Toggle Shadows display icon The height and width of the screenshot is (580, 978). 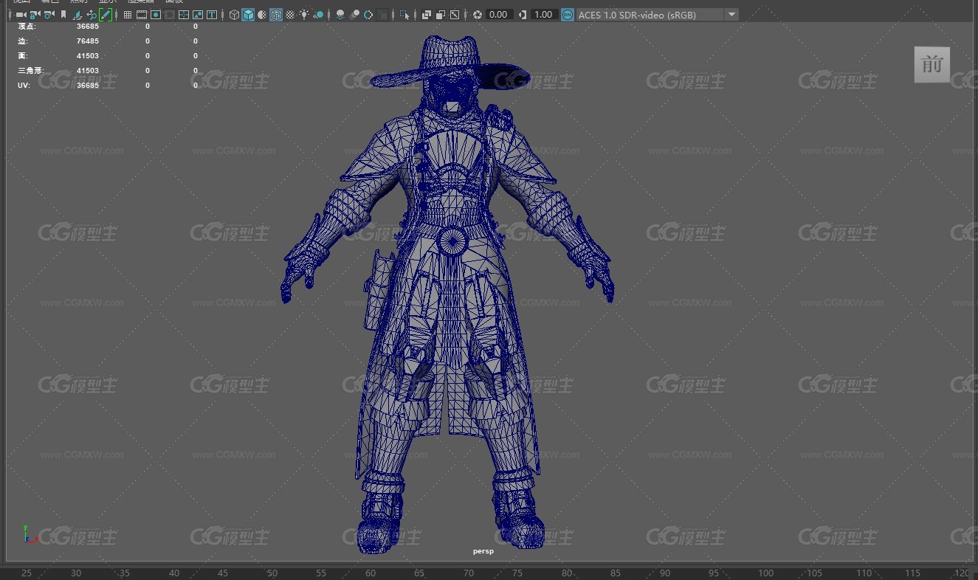click(x=319, y=15)
